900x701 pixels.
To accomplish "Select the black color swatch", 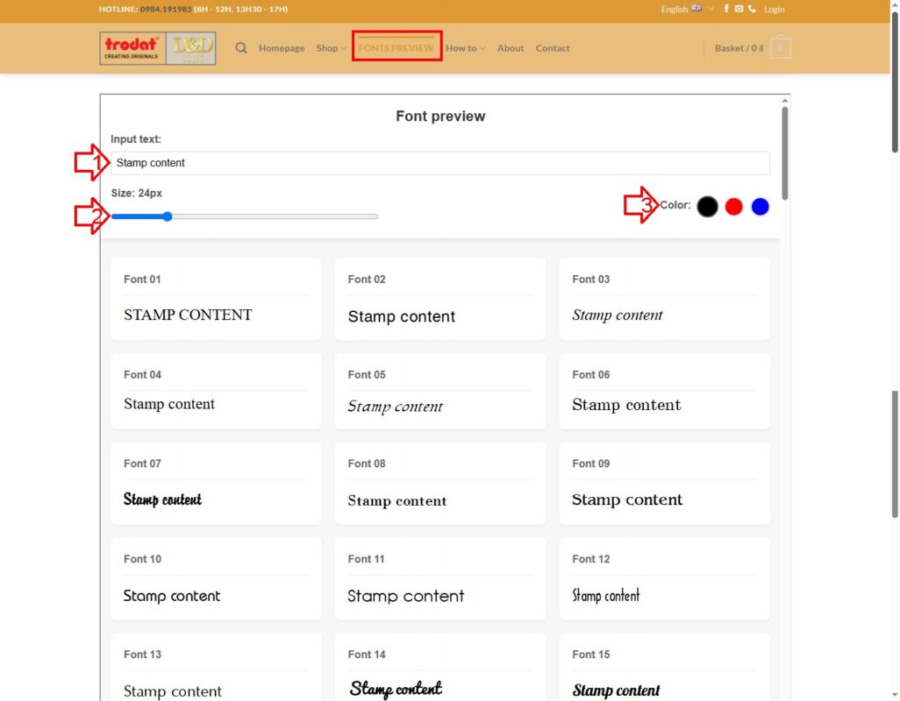I will point(708,207).
